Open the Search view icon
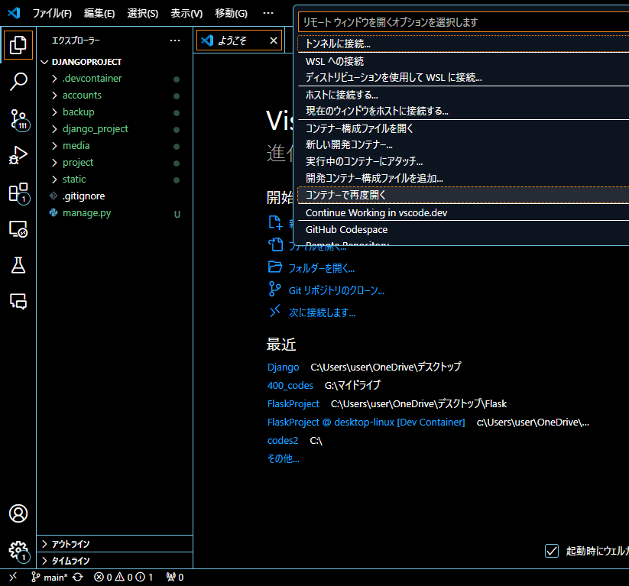629x586 pixels. (x=18, y=82)
